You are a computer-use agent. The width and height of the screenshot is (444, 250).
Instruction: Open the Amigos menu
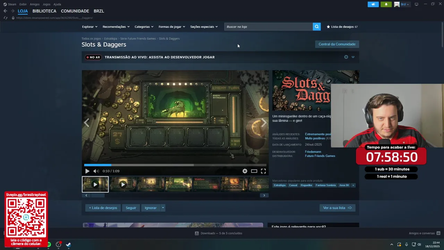pyautogui.click(x=35, y=4)
